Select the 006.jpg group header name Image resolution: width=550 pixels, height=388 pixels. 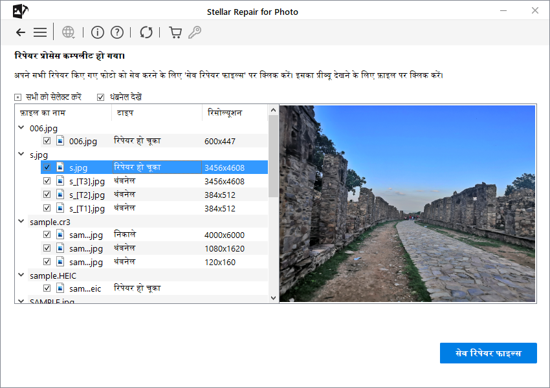(43, 129)
